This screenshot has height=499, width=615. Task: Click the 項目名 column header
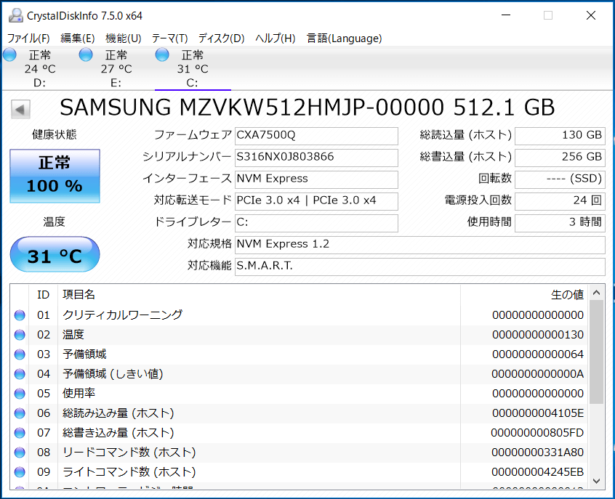click(x=259, y=295)
